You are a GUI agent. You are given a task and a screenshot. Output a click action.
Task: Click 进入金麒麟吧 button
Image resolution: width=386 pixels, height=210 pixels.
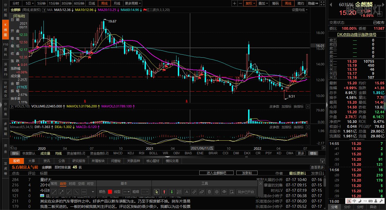click(216, 173)
